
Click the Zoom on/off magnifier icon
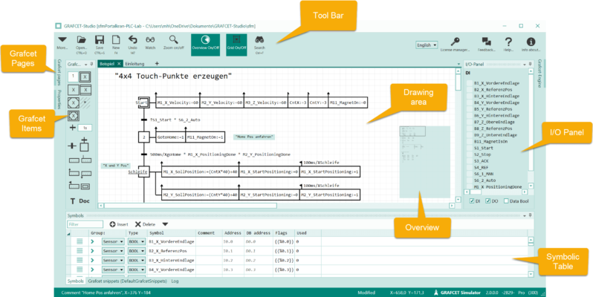(173, 39)
